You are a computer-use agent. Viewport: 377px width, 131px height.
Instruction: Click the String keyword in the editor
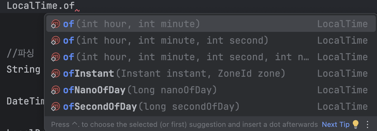point(23,70)
